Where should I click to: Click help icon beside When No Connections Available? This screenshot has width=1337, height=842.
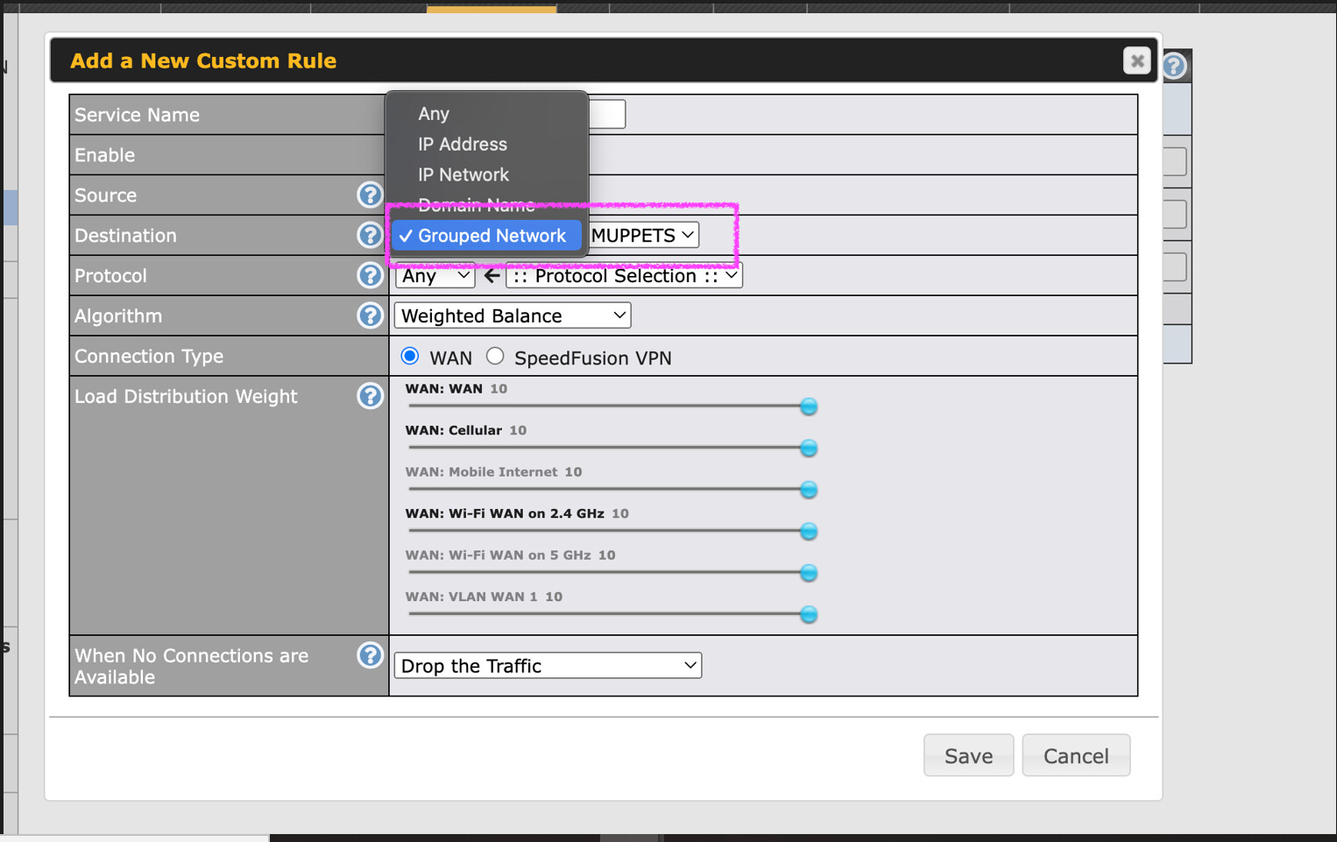(x=370, y=655)
